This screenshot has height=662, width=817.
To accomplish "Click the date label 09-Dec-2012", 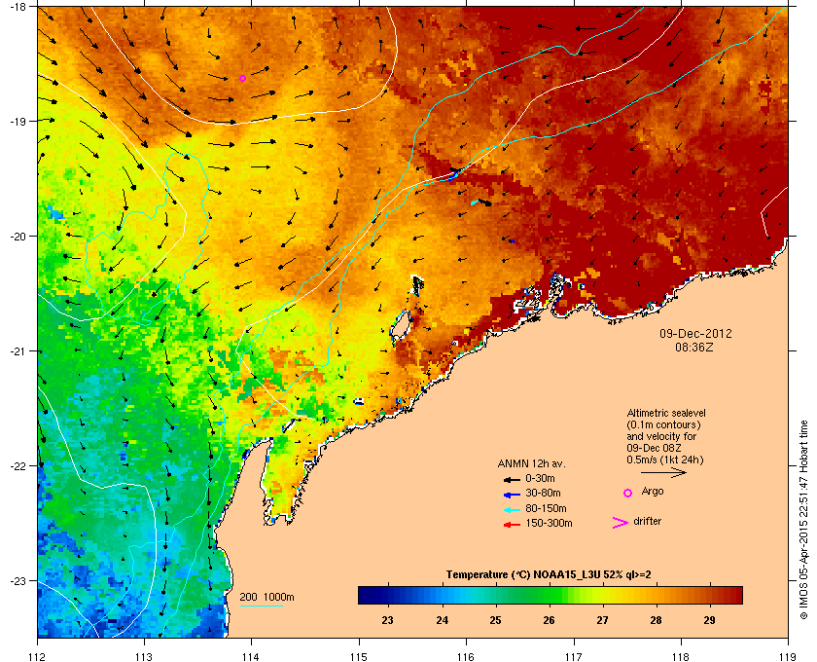I will coord(695,333).
